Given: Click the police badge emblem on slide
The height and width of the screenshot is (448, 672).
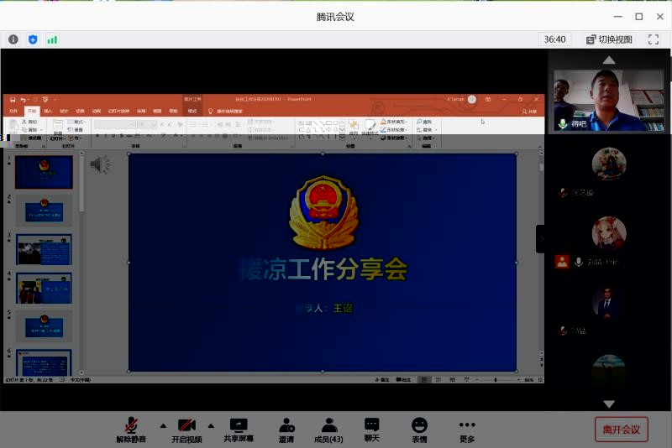Looking at the screenshot, I should tap(324, 211).
